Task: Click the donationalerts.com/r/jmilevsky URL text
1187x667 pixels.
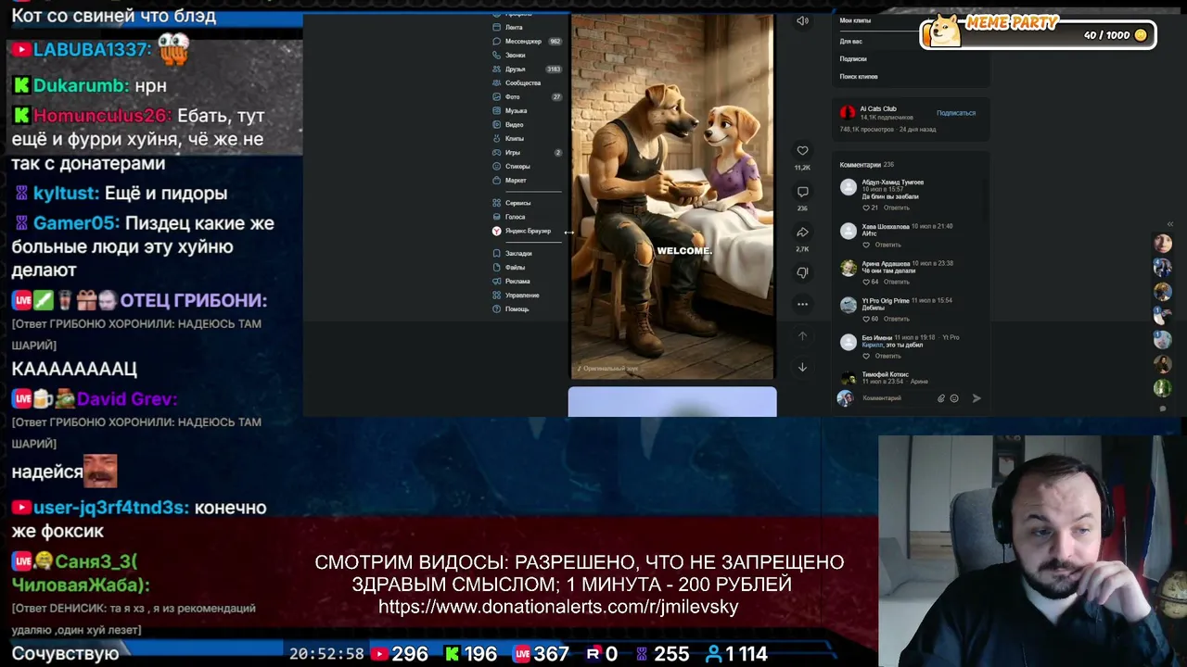Action: (x=558, y=607)
